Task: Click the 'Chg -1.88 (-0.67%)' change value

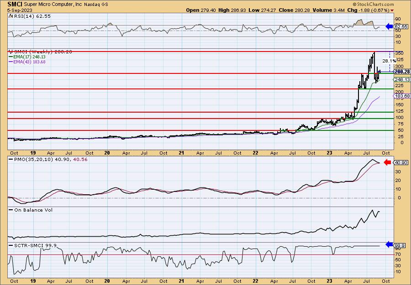Action: pyautogui.click(x=368, y=10)
